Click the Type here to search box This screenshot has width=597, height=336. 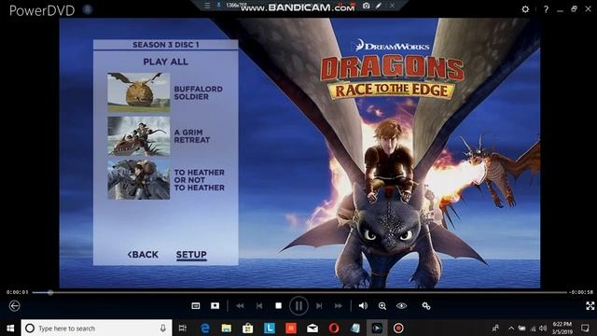(x=97, y=328)
